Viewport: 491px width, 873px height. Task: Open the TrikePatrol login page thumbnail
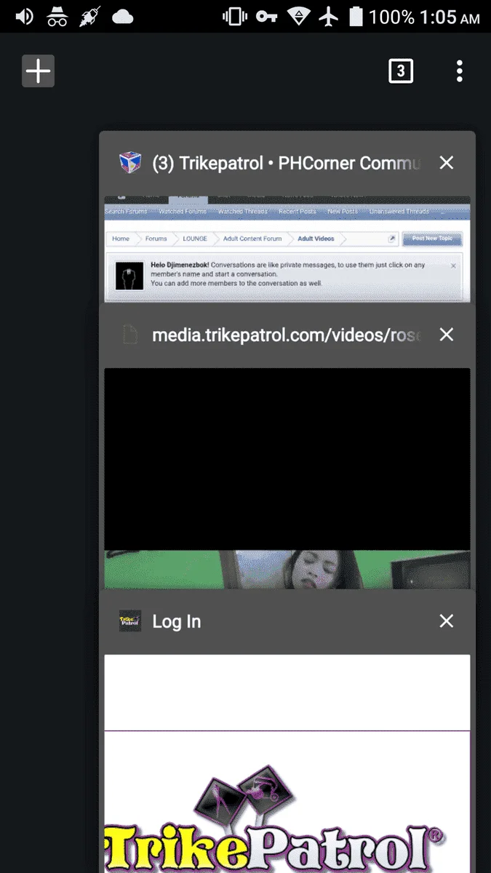tap(287, 764)
